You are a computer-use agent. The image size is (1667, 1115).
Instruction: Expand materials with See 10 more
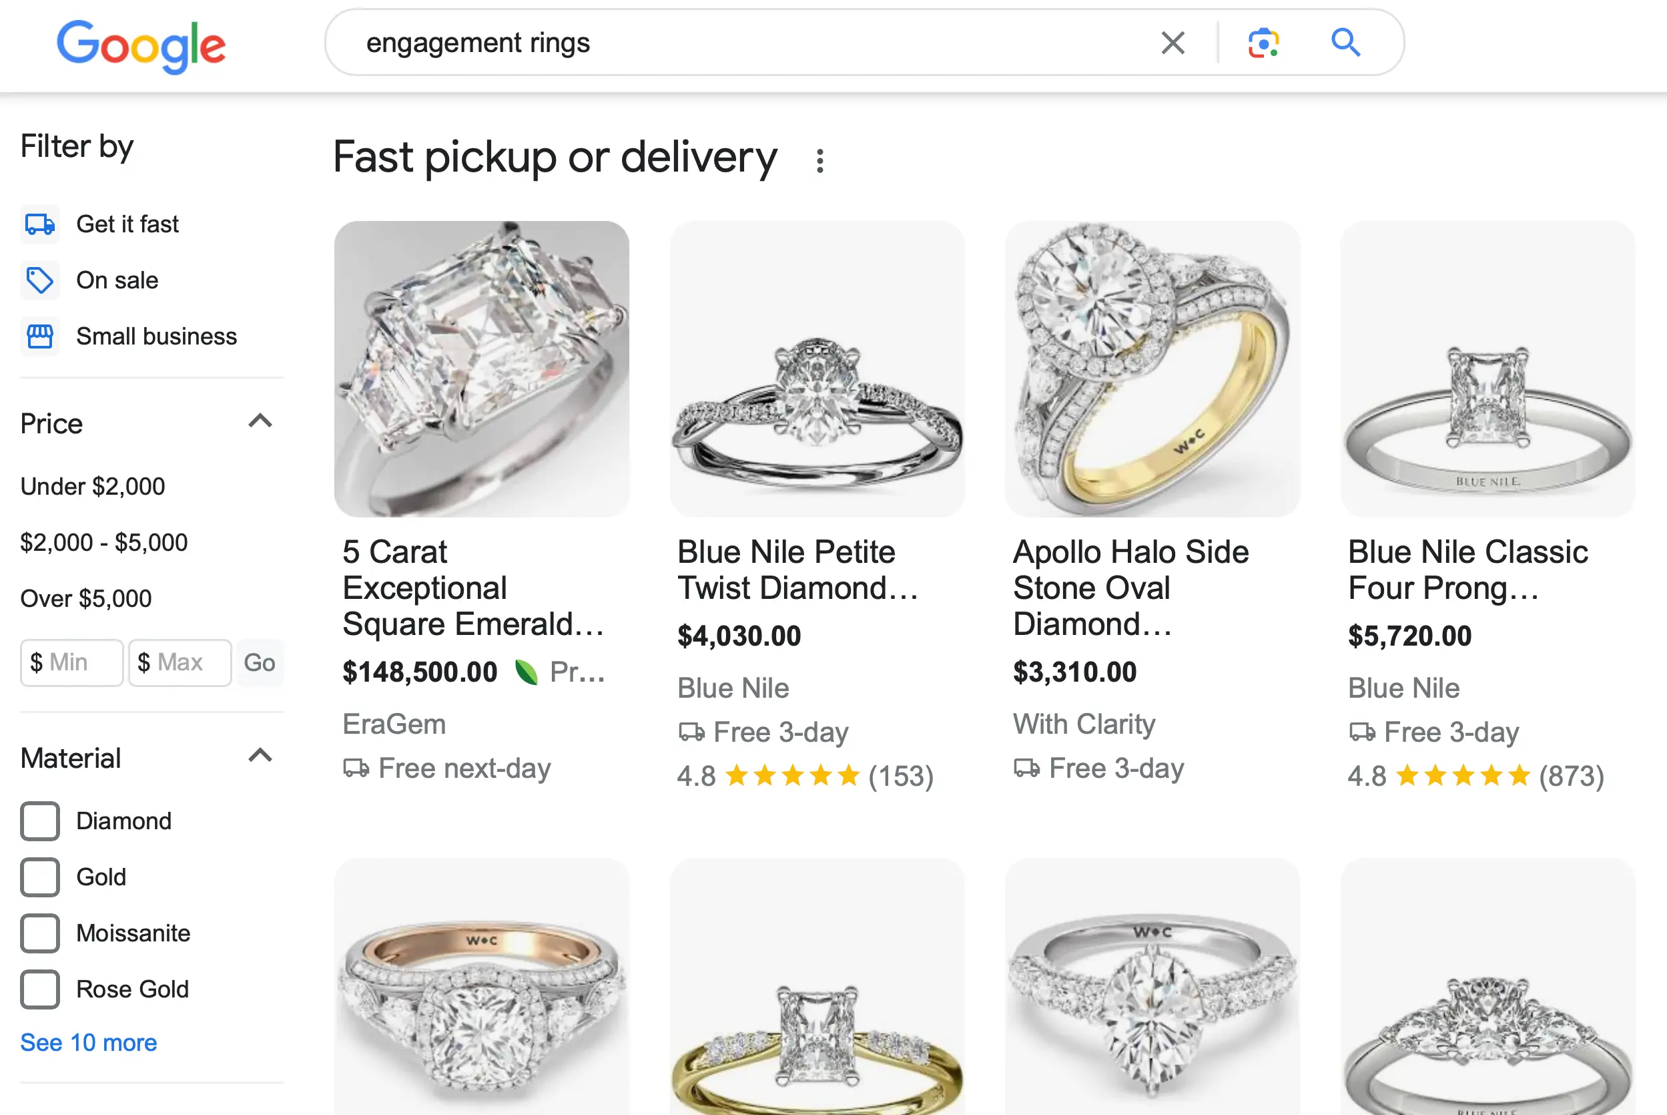coord(89,1042)
